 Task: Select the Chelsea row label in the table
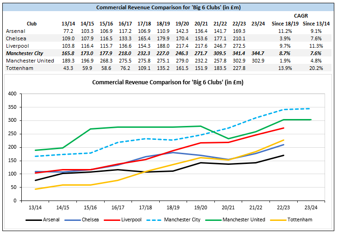(x=16, y=38)
